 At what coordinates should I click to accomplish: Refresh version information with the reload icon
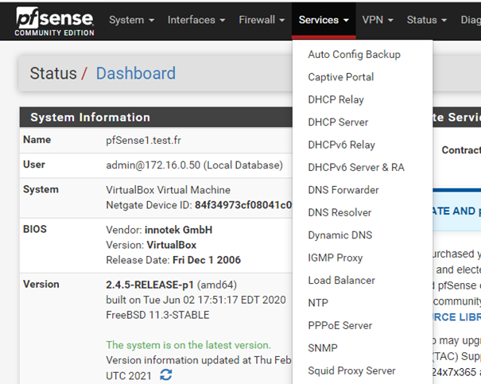click(x=166, y=374)
